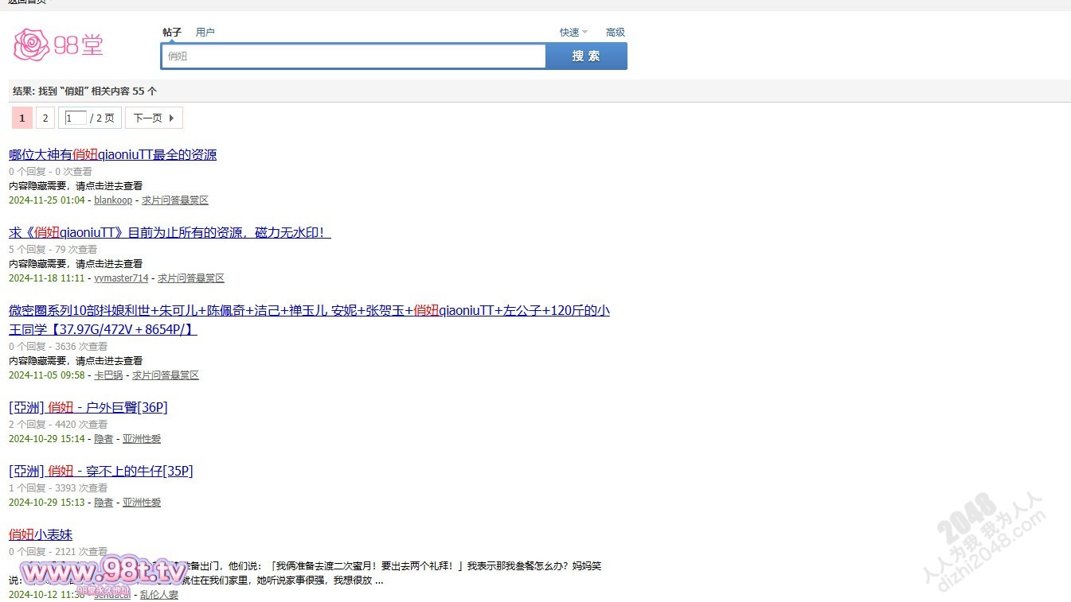The height and width of the screenshot is (602, 1071).
Task: Open 求片问答悬赏区 forum beside yymaster714
Action: [191, 278]
